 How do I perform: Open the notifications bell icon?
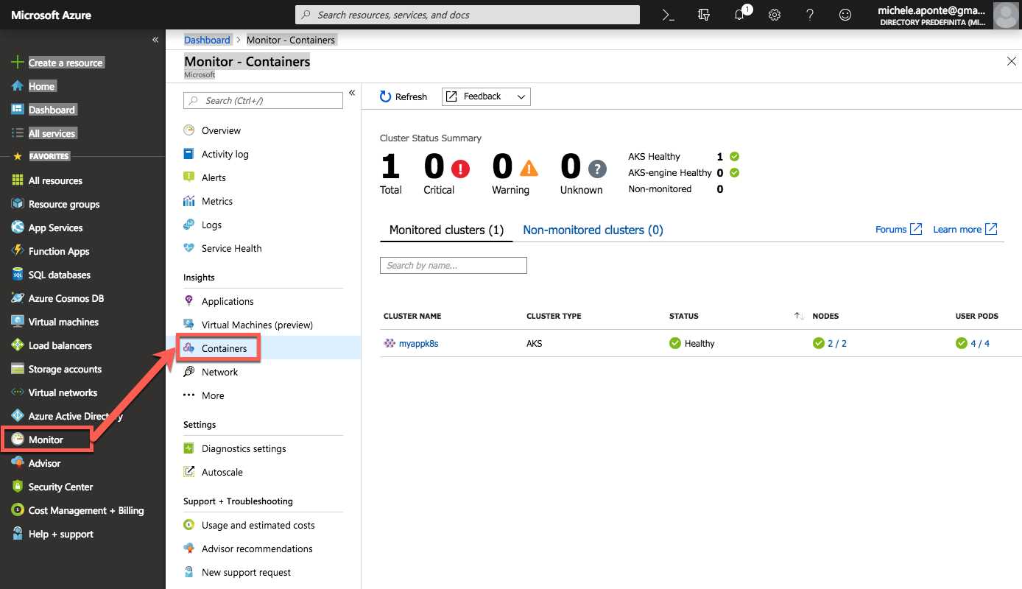click(x=739, y=15)
